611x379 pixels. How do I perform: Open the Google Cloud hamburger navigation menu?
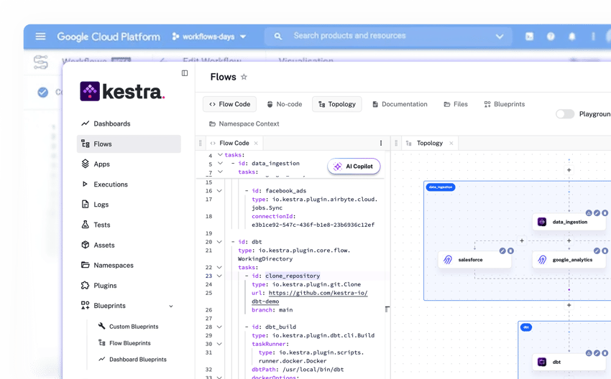(40, 37)
